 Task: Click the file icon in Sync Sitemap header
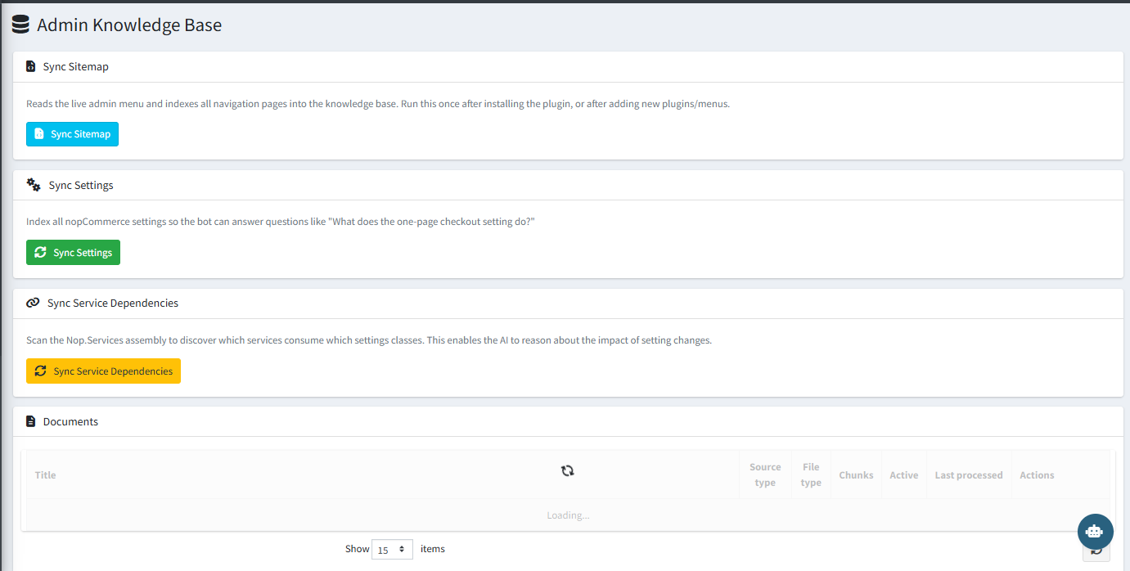tap(31, 66)
